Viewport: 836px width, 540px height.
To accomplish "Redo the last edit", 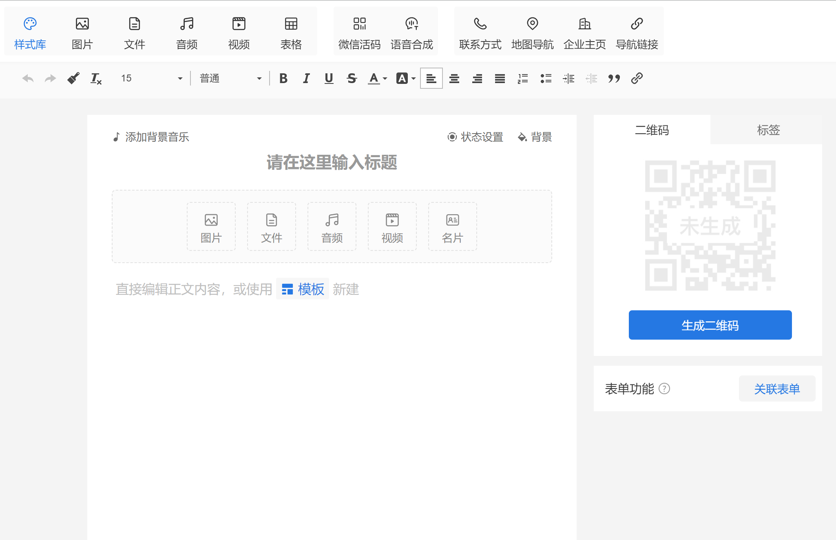I will click(x=51, y=78).
